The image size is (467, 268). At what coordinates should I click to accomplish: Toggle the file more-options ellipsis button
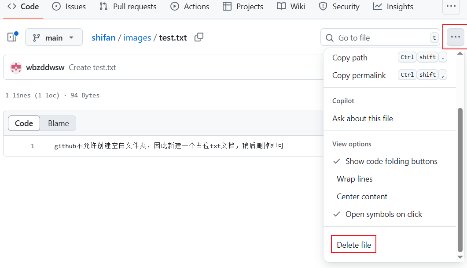[456, 37]
